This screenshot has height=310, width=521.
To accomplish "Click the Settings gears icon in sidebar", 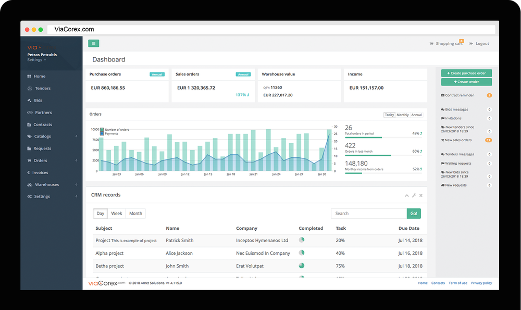I will (x=30, y=196).
